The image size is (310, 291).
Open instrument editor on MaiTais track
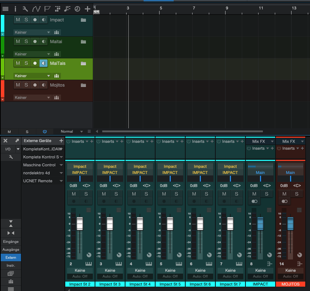[x=57, y=76]
